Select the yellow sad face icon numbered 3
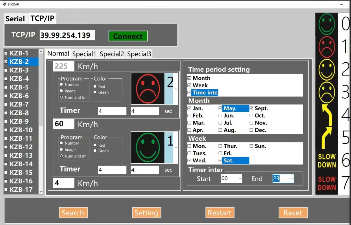 327,93
